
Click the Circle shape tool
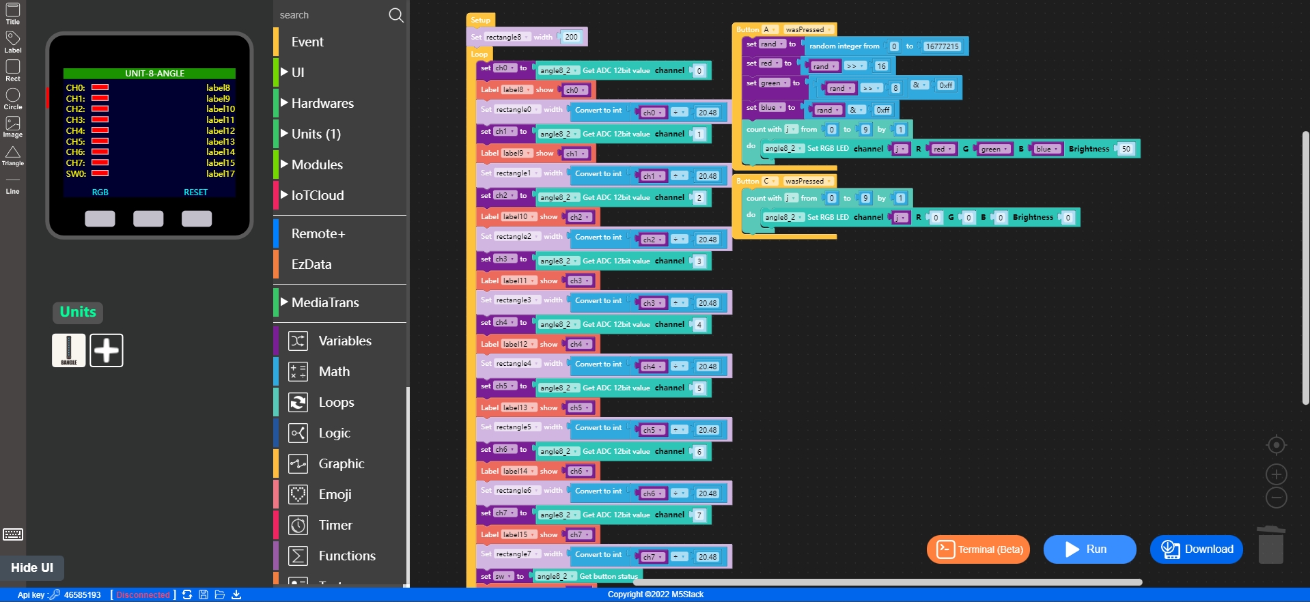(x=13, y=98)
